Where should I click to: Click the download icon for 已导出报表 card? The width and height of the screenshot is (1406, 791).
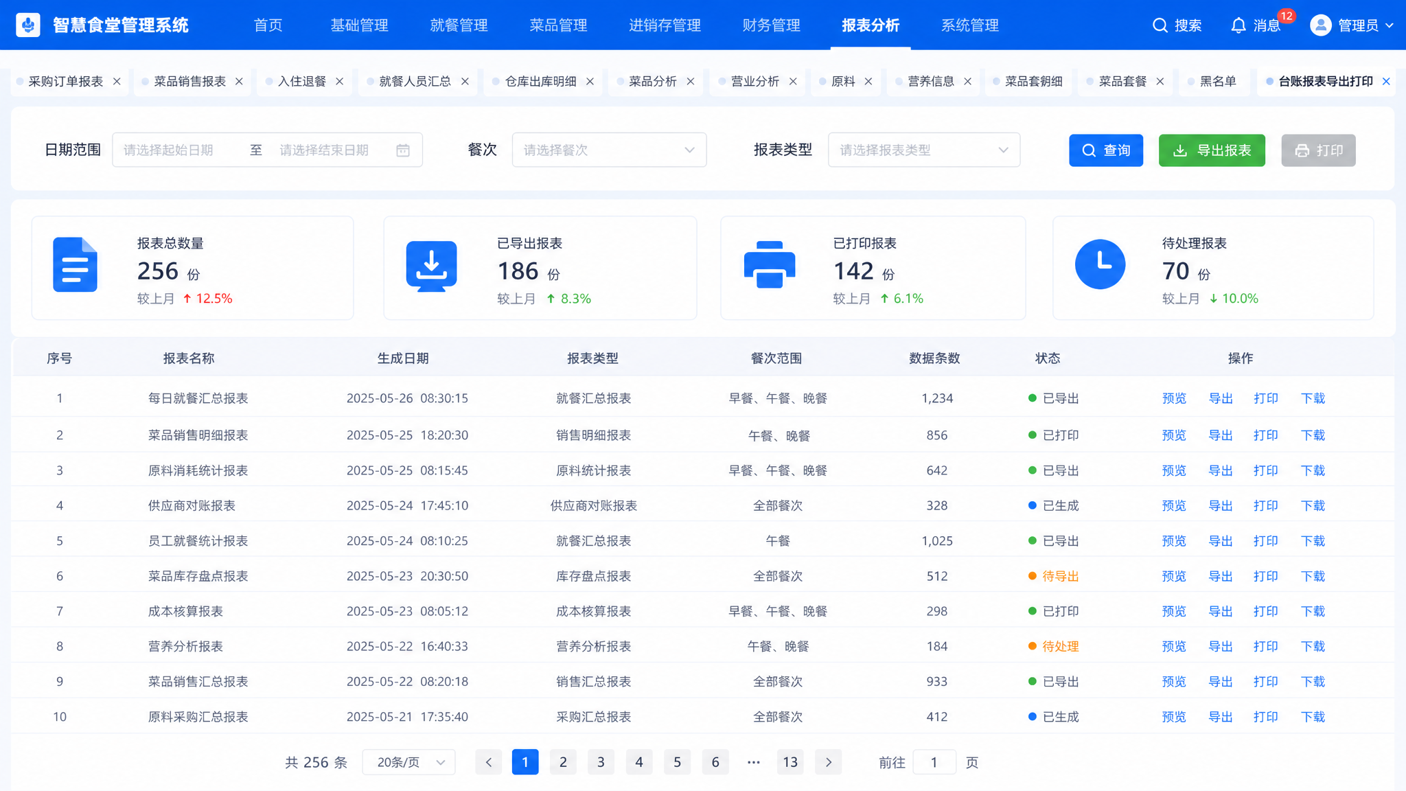pos(431,266)
